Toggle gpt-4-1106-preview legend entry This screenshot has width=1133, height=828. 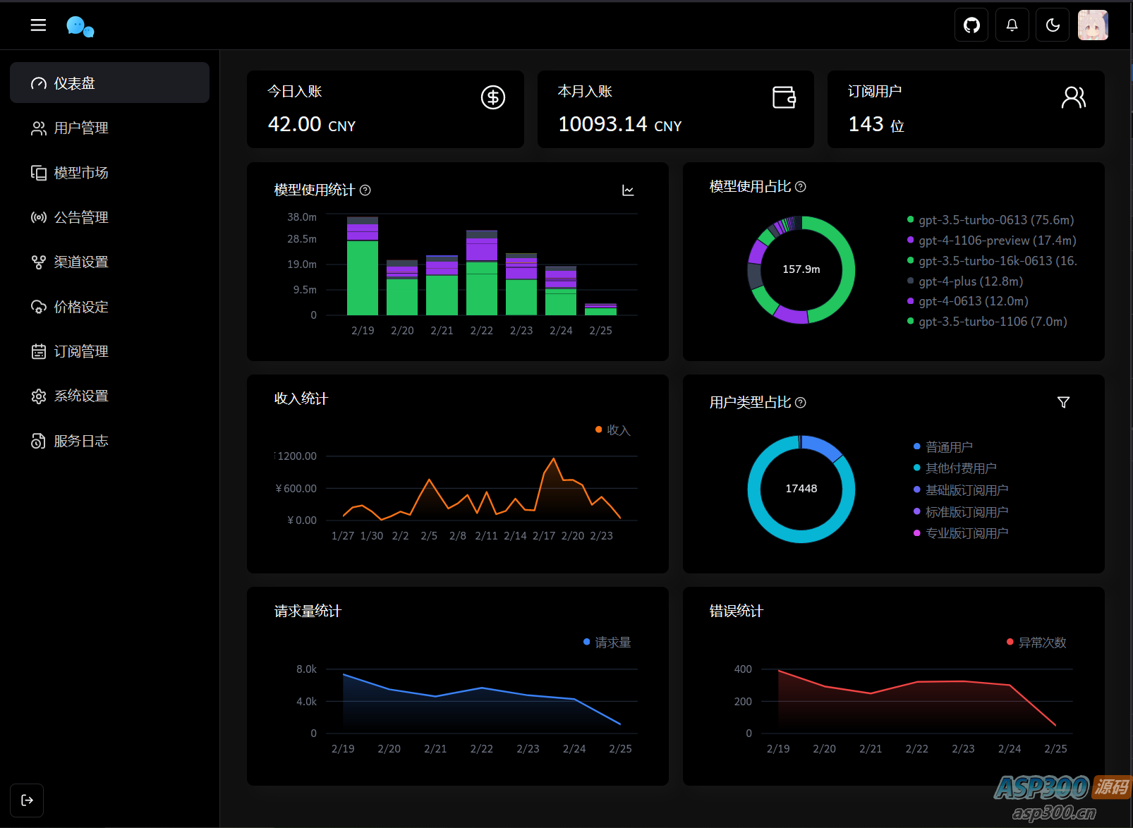pos(996,241)
